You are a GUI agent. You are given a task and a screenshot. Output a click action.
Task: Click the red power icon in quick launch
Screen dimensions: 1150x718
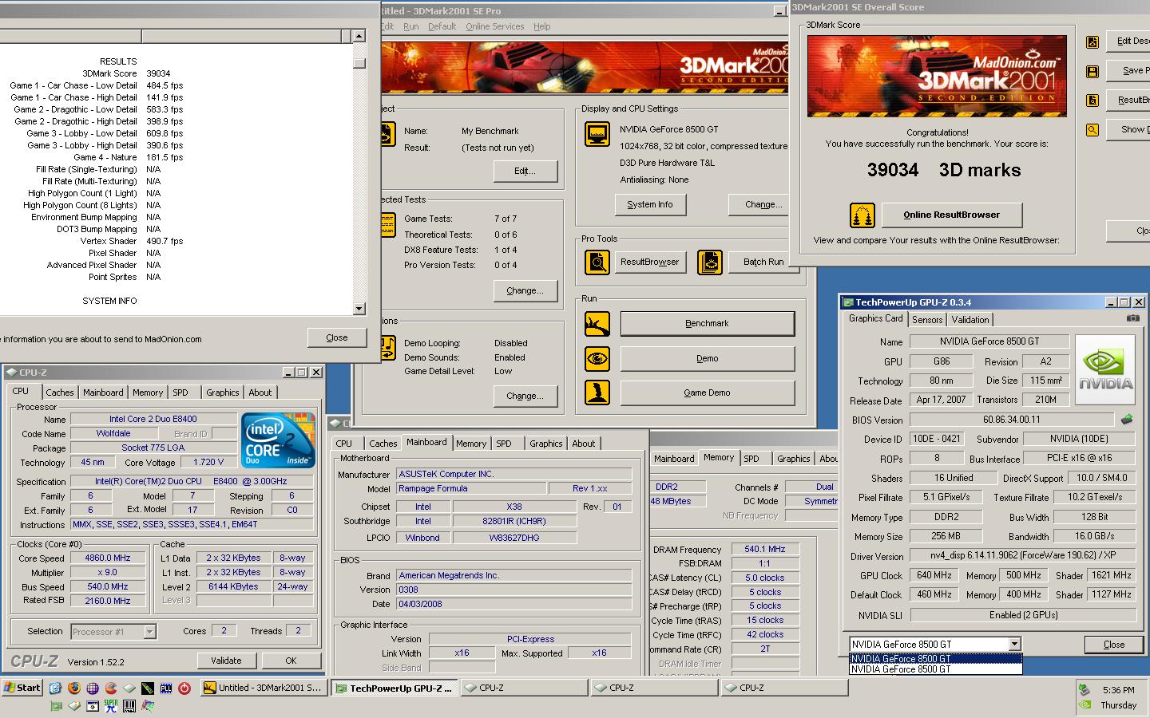184,688
